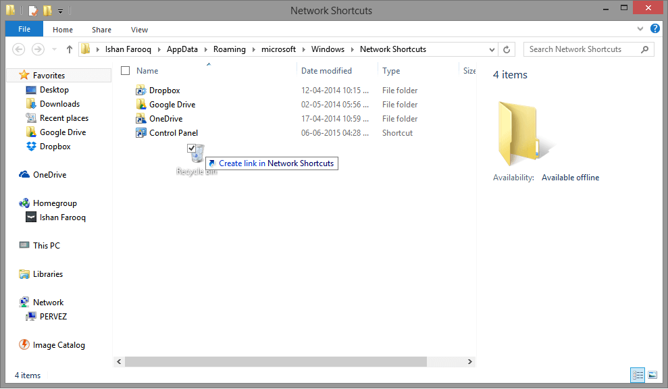Open the Quick Access Toolbar customize dropdown
The width and height of the screenshot is (668, 389).
click(60, 11)
